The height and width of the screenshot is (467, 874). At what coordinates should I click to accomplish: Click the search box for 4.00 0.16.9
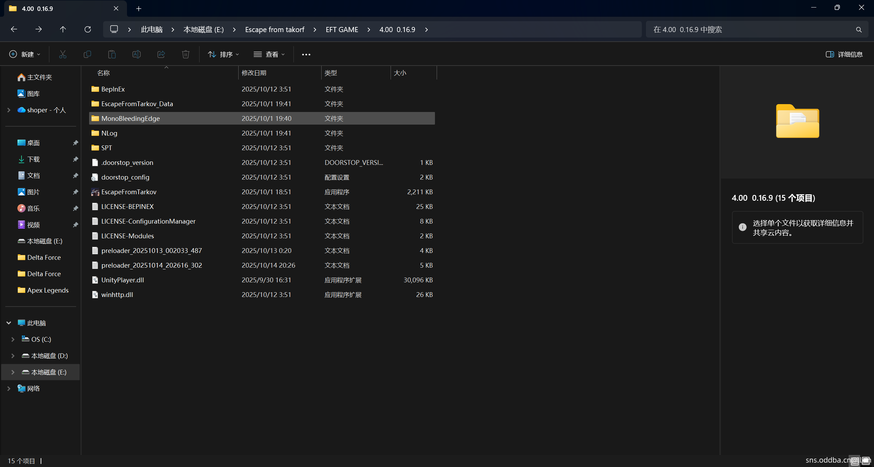pos(751,29)
